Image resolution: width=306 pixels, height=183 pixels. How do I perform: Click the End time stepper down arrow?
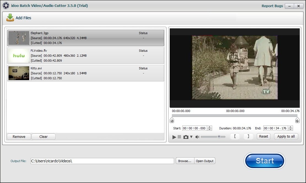[x=291, y=129]
